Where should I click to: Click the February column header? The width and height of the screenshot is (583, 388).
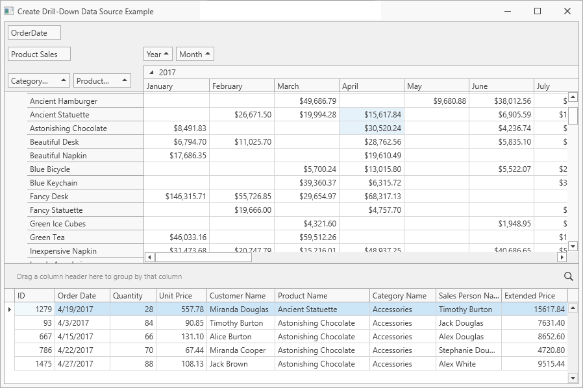point(242,86)
